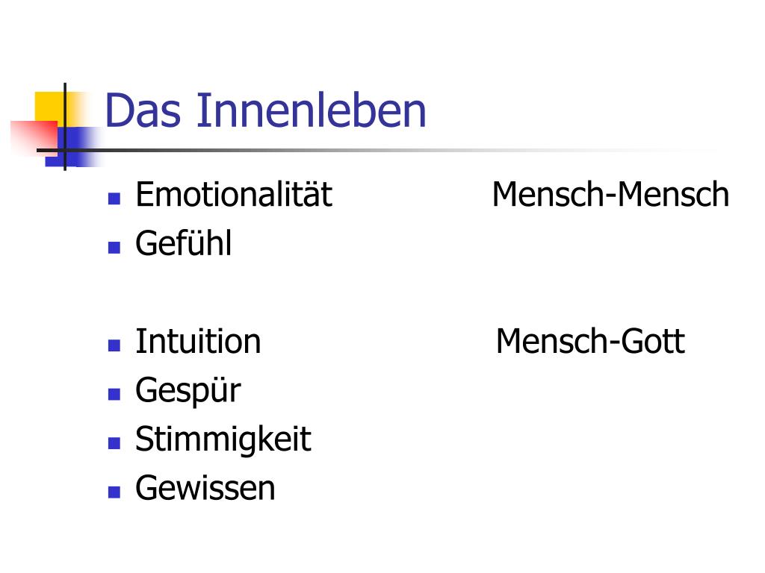
Task: Select the Emotionalität bullet text
Action: [x=234, y=194]
